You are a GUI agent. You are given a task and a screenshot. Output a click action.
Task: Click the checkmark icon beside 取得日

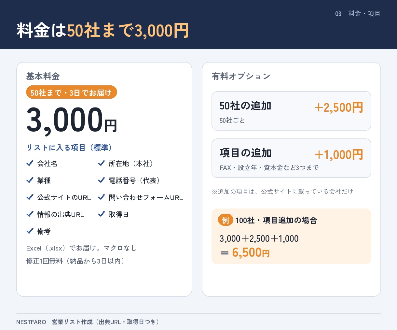click(102, 214)
